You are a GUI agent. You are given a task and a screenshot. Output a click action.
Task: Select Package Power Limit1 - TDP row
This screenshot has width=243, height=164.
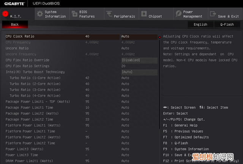tap(33, 102)
